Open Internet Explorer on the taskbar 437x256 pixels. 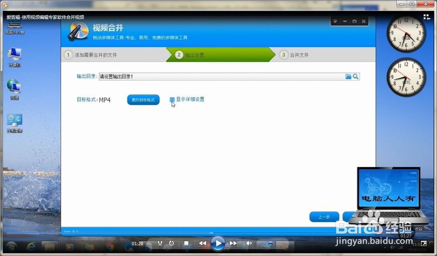coord(31,246)
